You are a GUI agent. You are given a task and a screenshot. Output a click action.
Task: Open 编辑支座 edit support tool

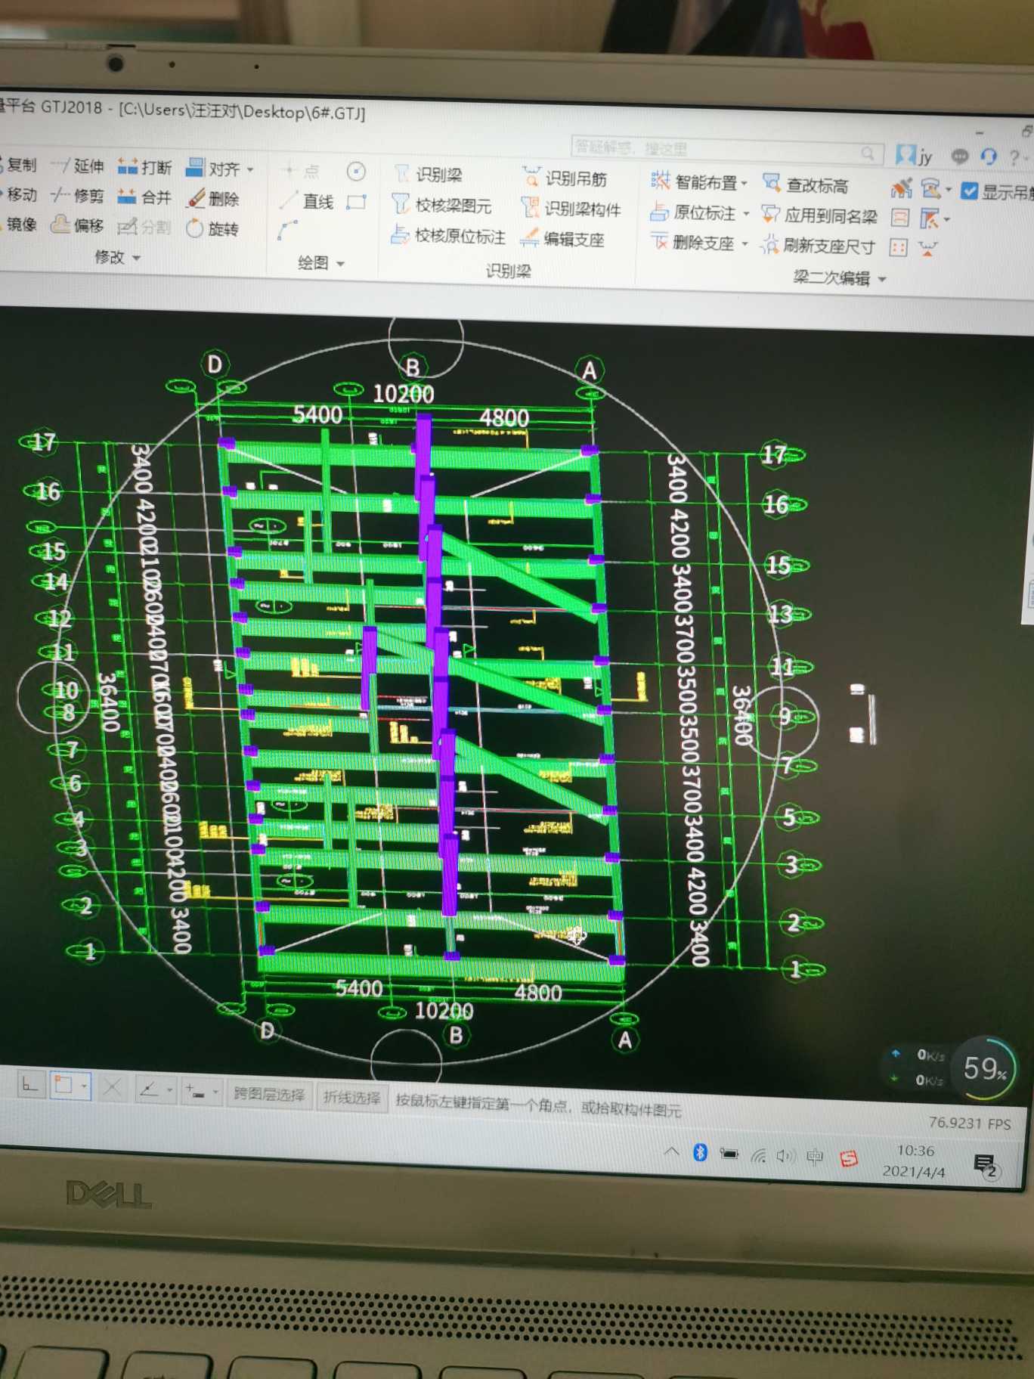coord(563,239)
